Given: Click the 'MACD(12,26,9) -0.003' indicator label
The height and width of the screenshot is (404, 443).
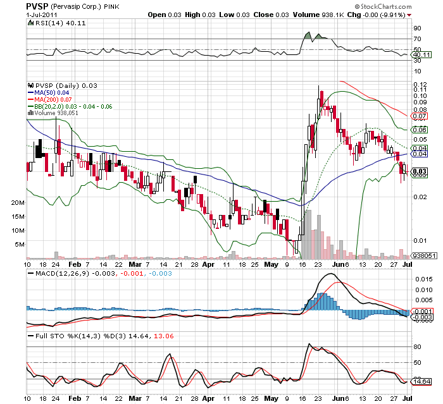Looking at the screenshot, I should pyautogui.click(x=75, y=273).
